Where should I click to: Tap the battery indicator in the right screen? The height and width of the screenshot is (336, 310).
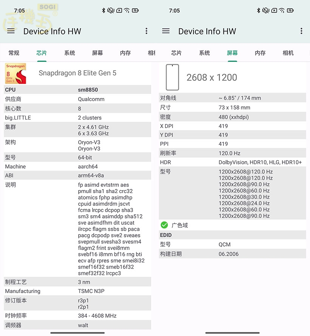pos(290,10)
